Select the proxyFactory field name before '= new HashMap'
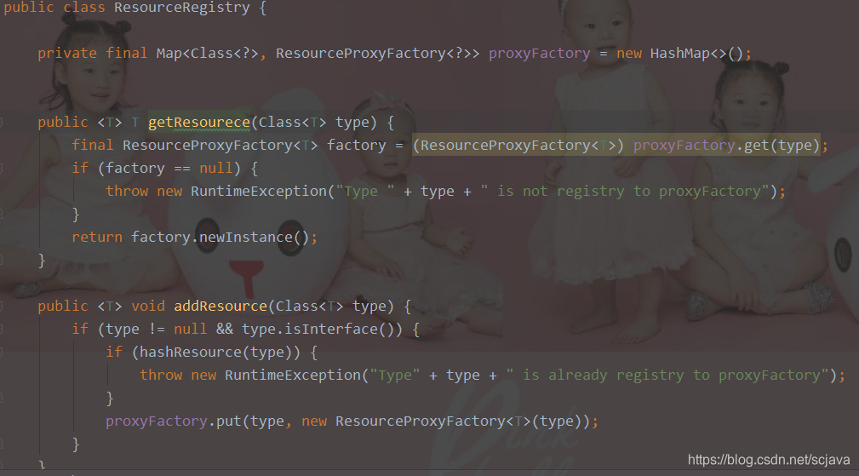This screenshot has width=859, height=476. [539, 54]
